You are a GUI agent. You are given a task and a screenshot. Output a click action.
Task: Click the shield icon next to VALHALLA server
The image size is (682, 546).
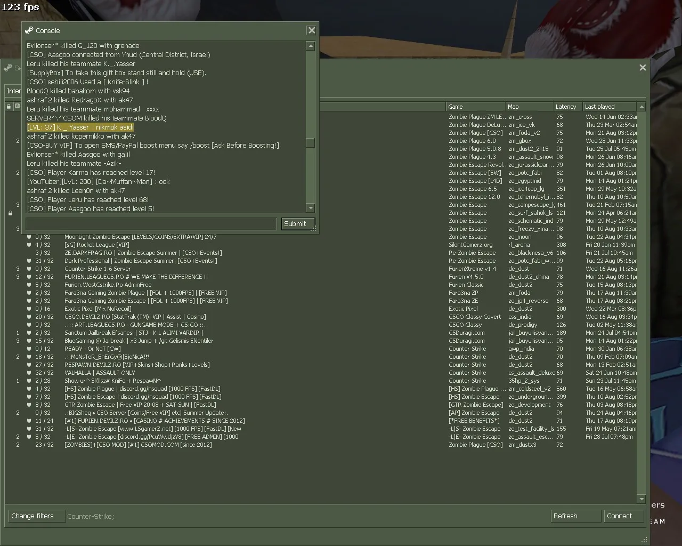pos(29,373)
